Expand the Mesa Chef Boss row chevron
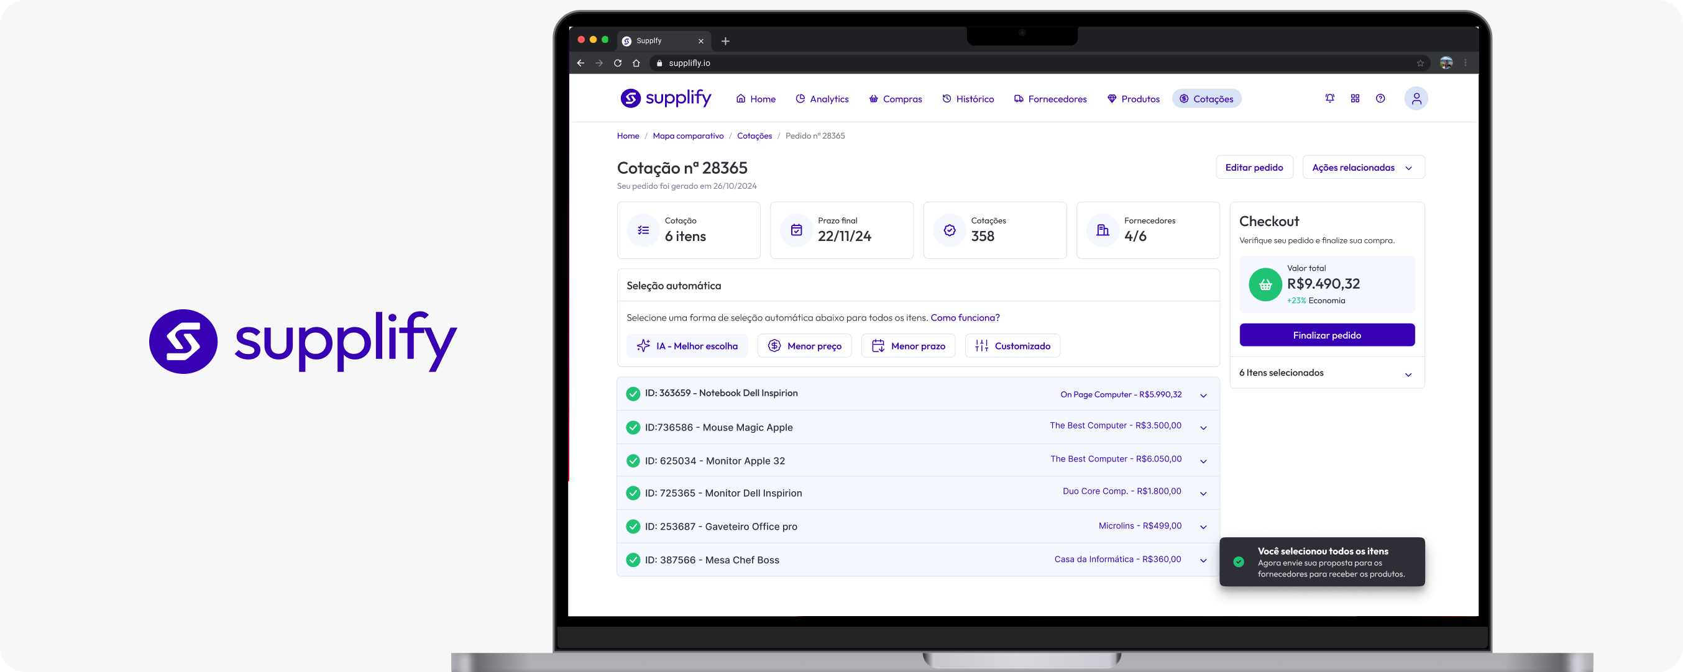The width and height of the screenshot is (1683, 672). coord(1203,560)
